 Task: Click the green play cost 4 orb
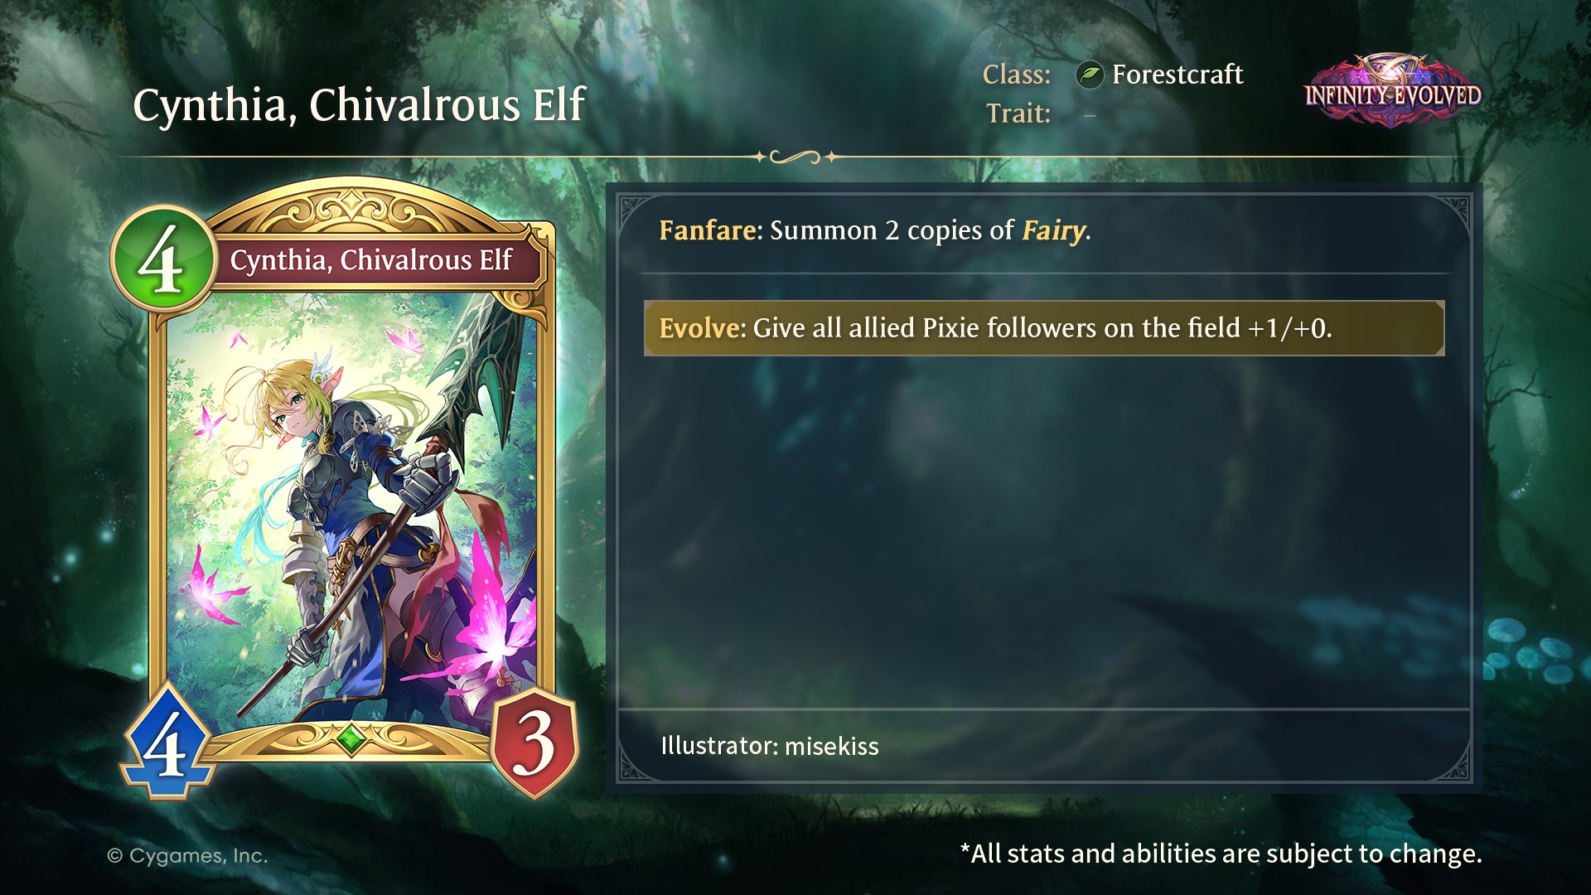(x=163, y=259)
